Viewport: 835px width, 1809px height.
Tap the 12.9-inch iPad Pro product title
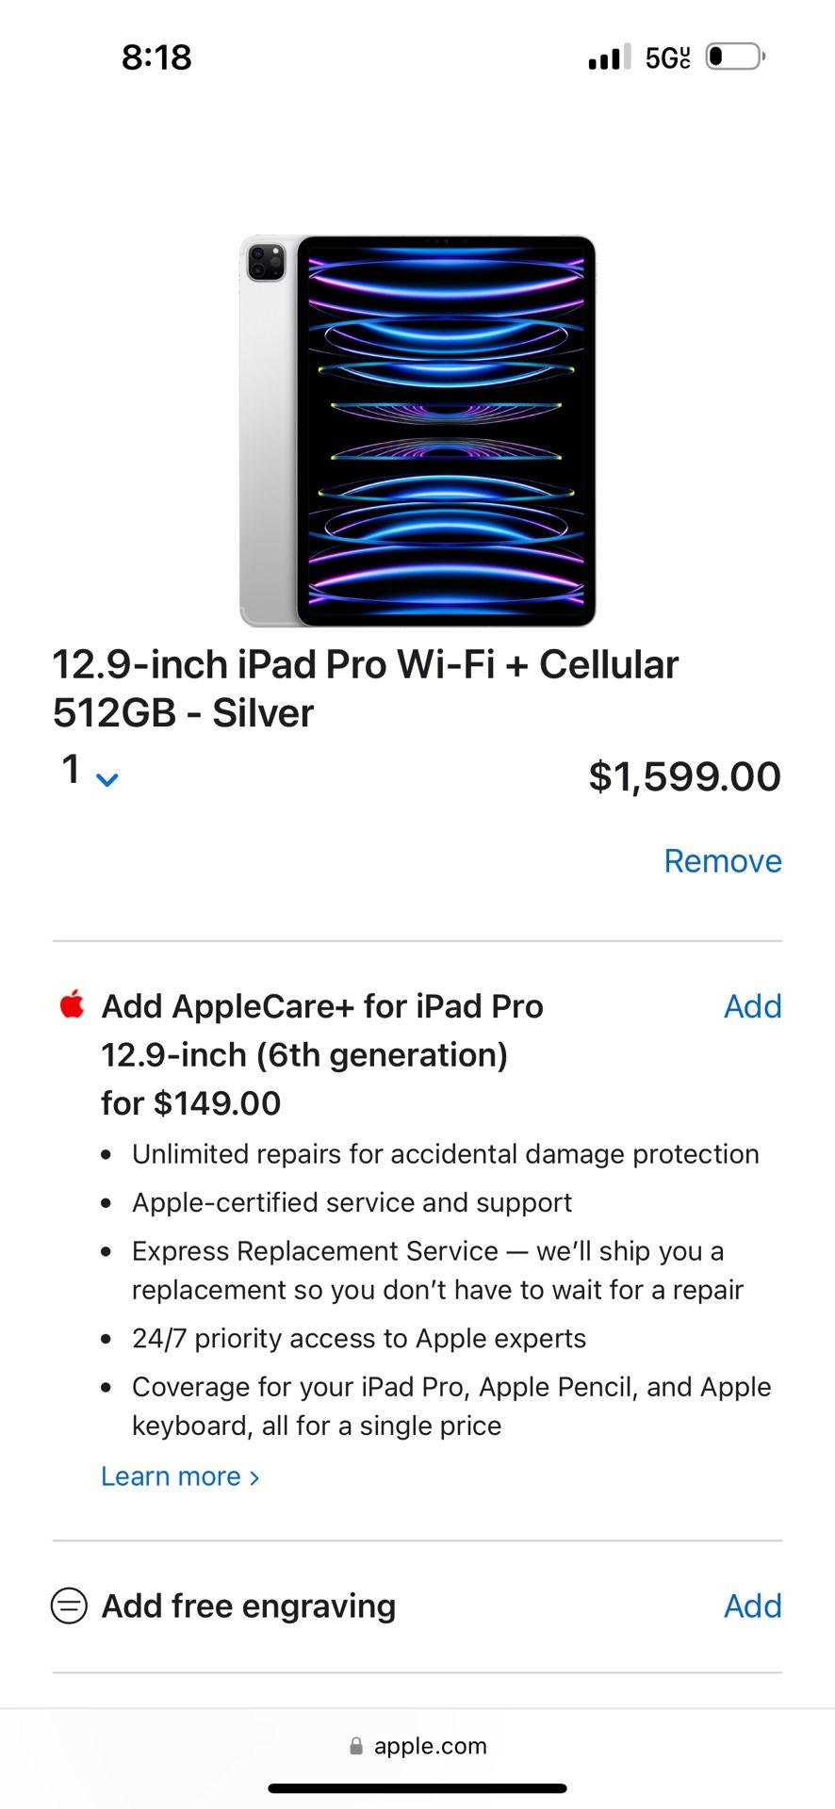[x=366, y=689]
